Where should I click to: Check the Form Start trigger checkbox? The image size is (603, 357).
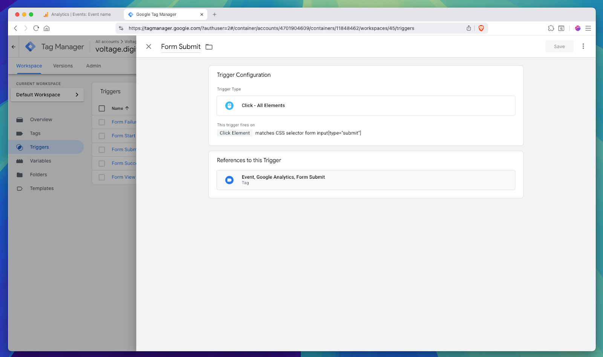(x=102, y=136)
